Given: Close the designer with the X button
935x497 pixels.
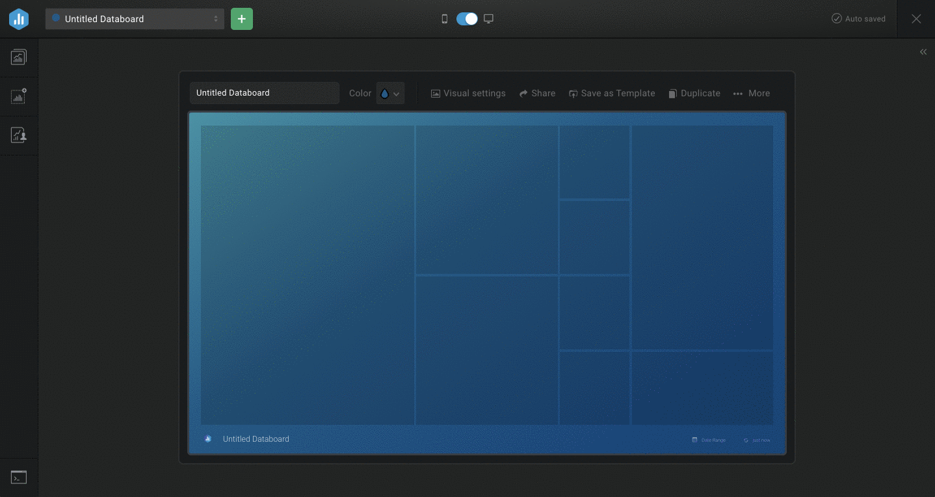Looking at the screenshot, I should (x=916, y=19).
